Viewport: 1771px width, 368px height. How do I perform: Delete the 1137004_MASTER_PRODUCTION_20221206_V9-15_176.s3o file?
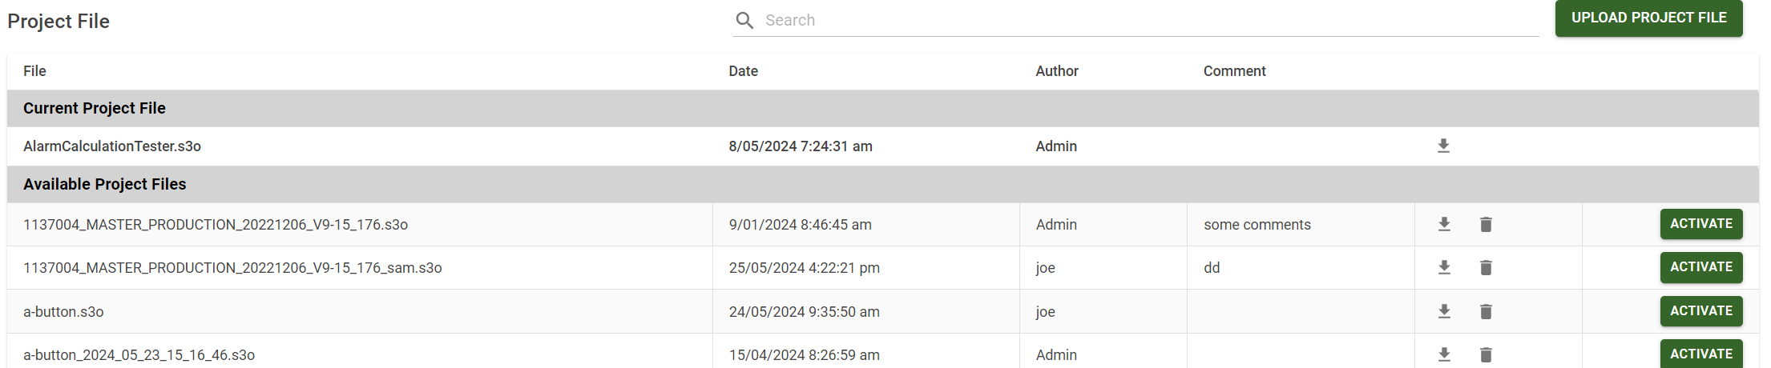click(1486, 225)
